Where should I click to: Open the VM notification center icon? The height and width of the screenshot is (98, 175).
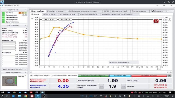click(170, 93)
